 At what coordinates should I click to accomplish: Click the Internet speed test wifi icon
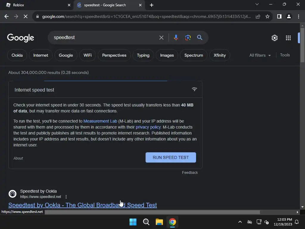[x=194, y=89]
